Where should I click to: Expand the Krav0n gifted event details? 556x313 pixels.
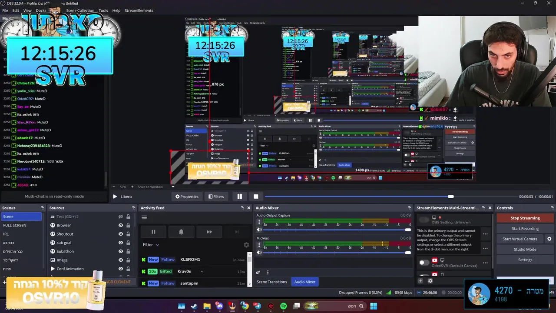tap(202, 271)
